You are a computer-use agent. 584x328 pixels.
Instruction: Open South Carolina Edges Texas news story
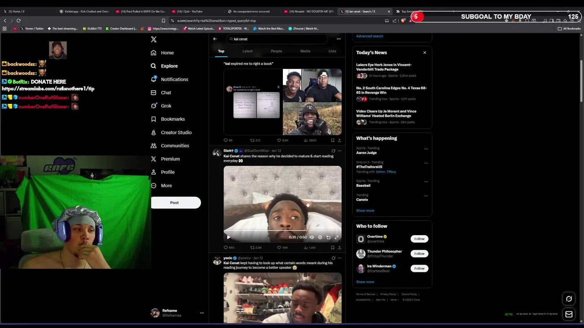pyautogui.click(x=391, y=93)
